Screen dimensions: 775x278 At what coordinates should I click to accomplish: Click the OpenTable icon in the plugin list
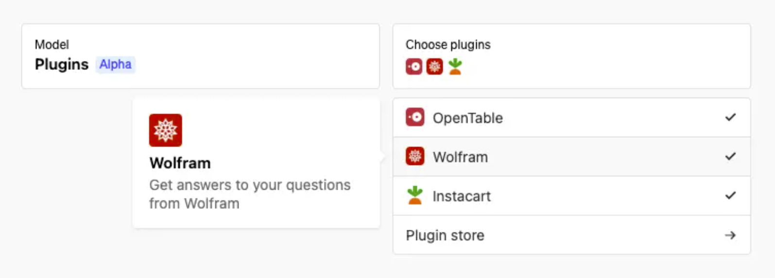(415, 117)
